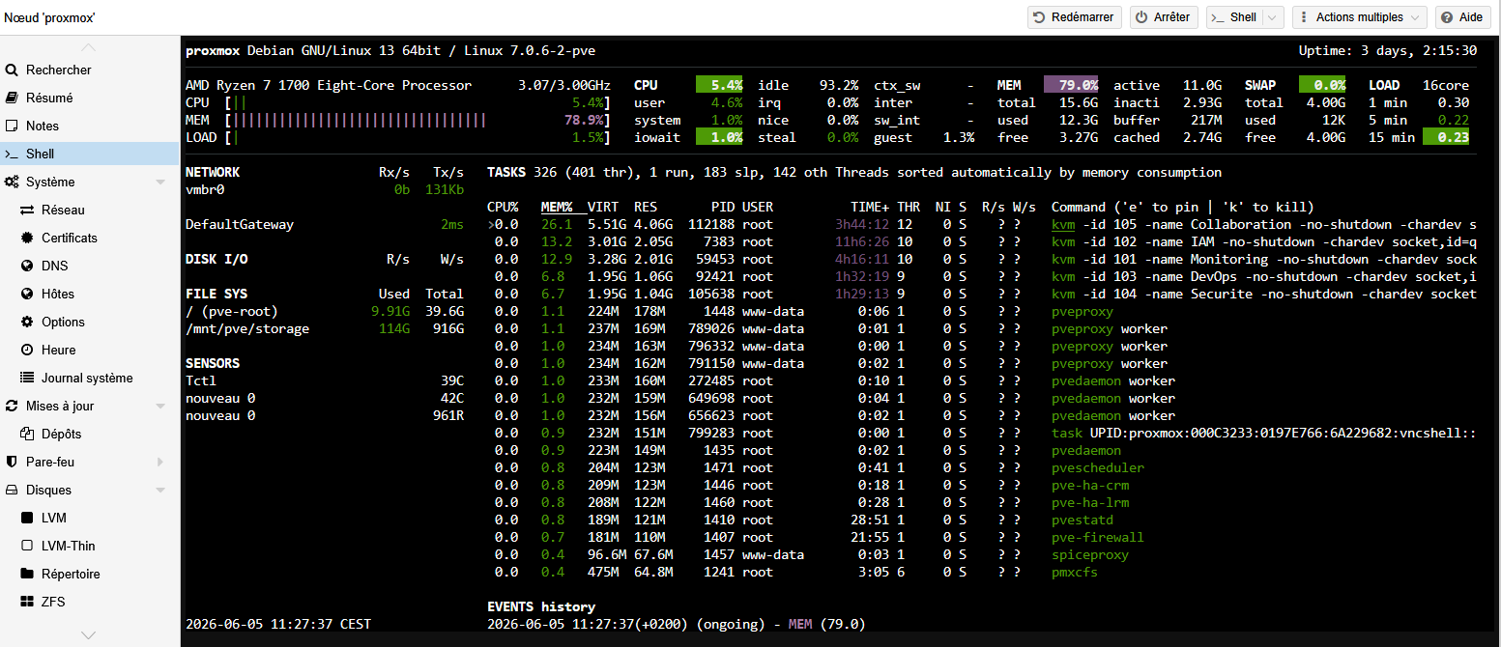Click the Options gear icon
Viewport: 1501px width, 647px height.
27,322
